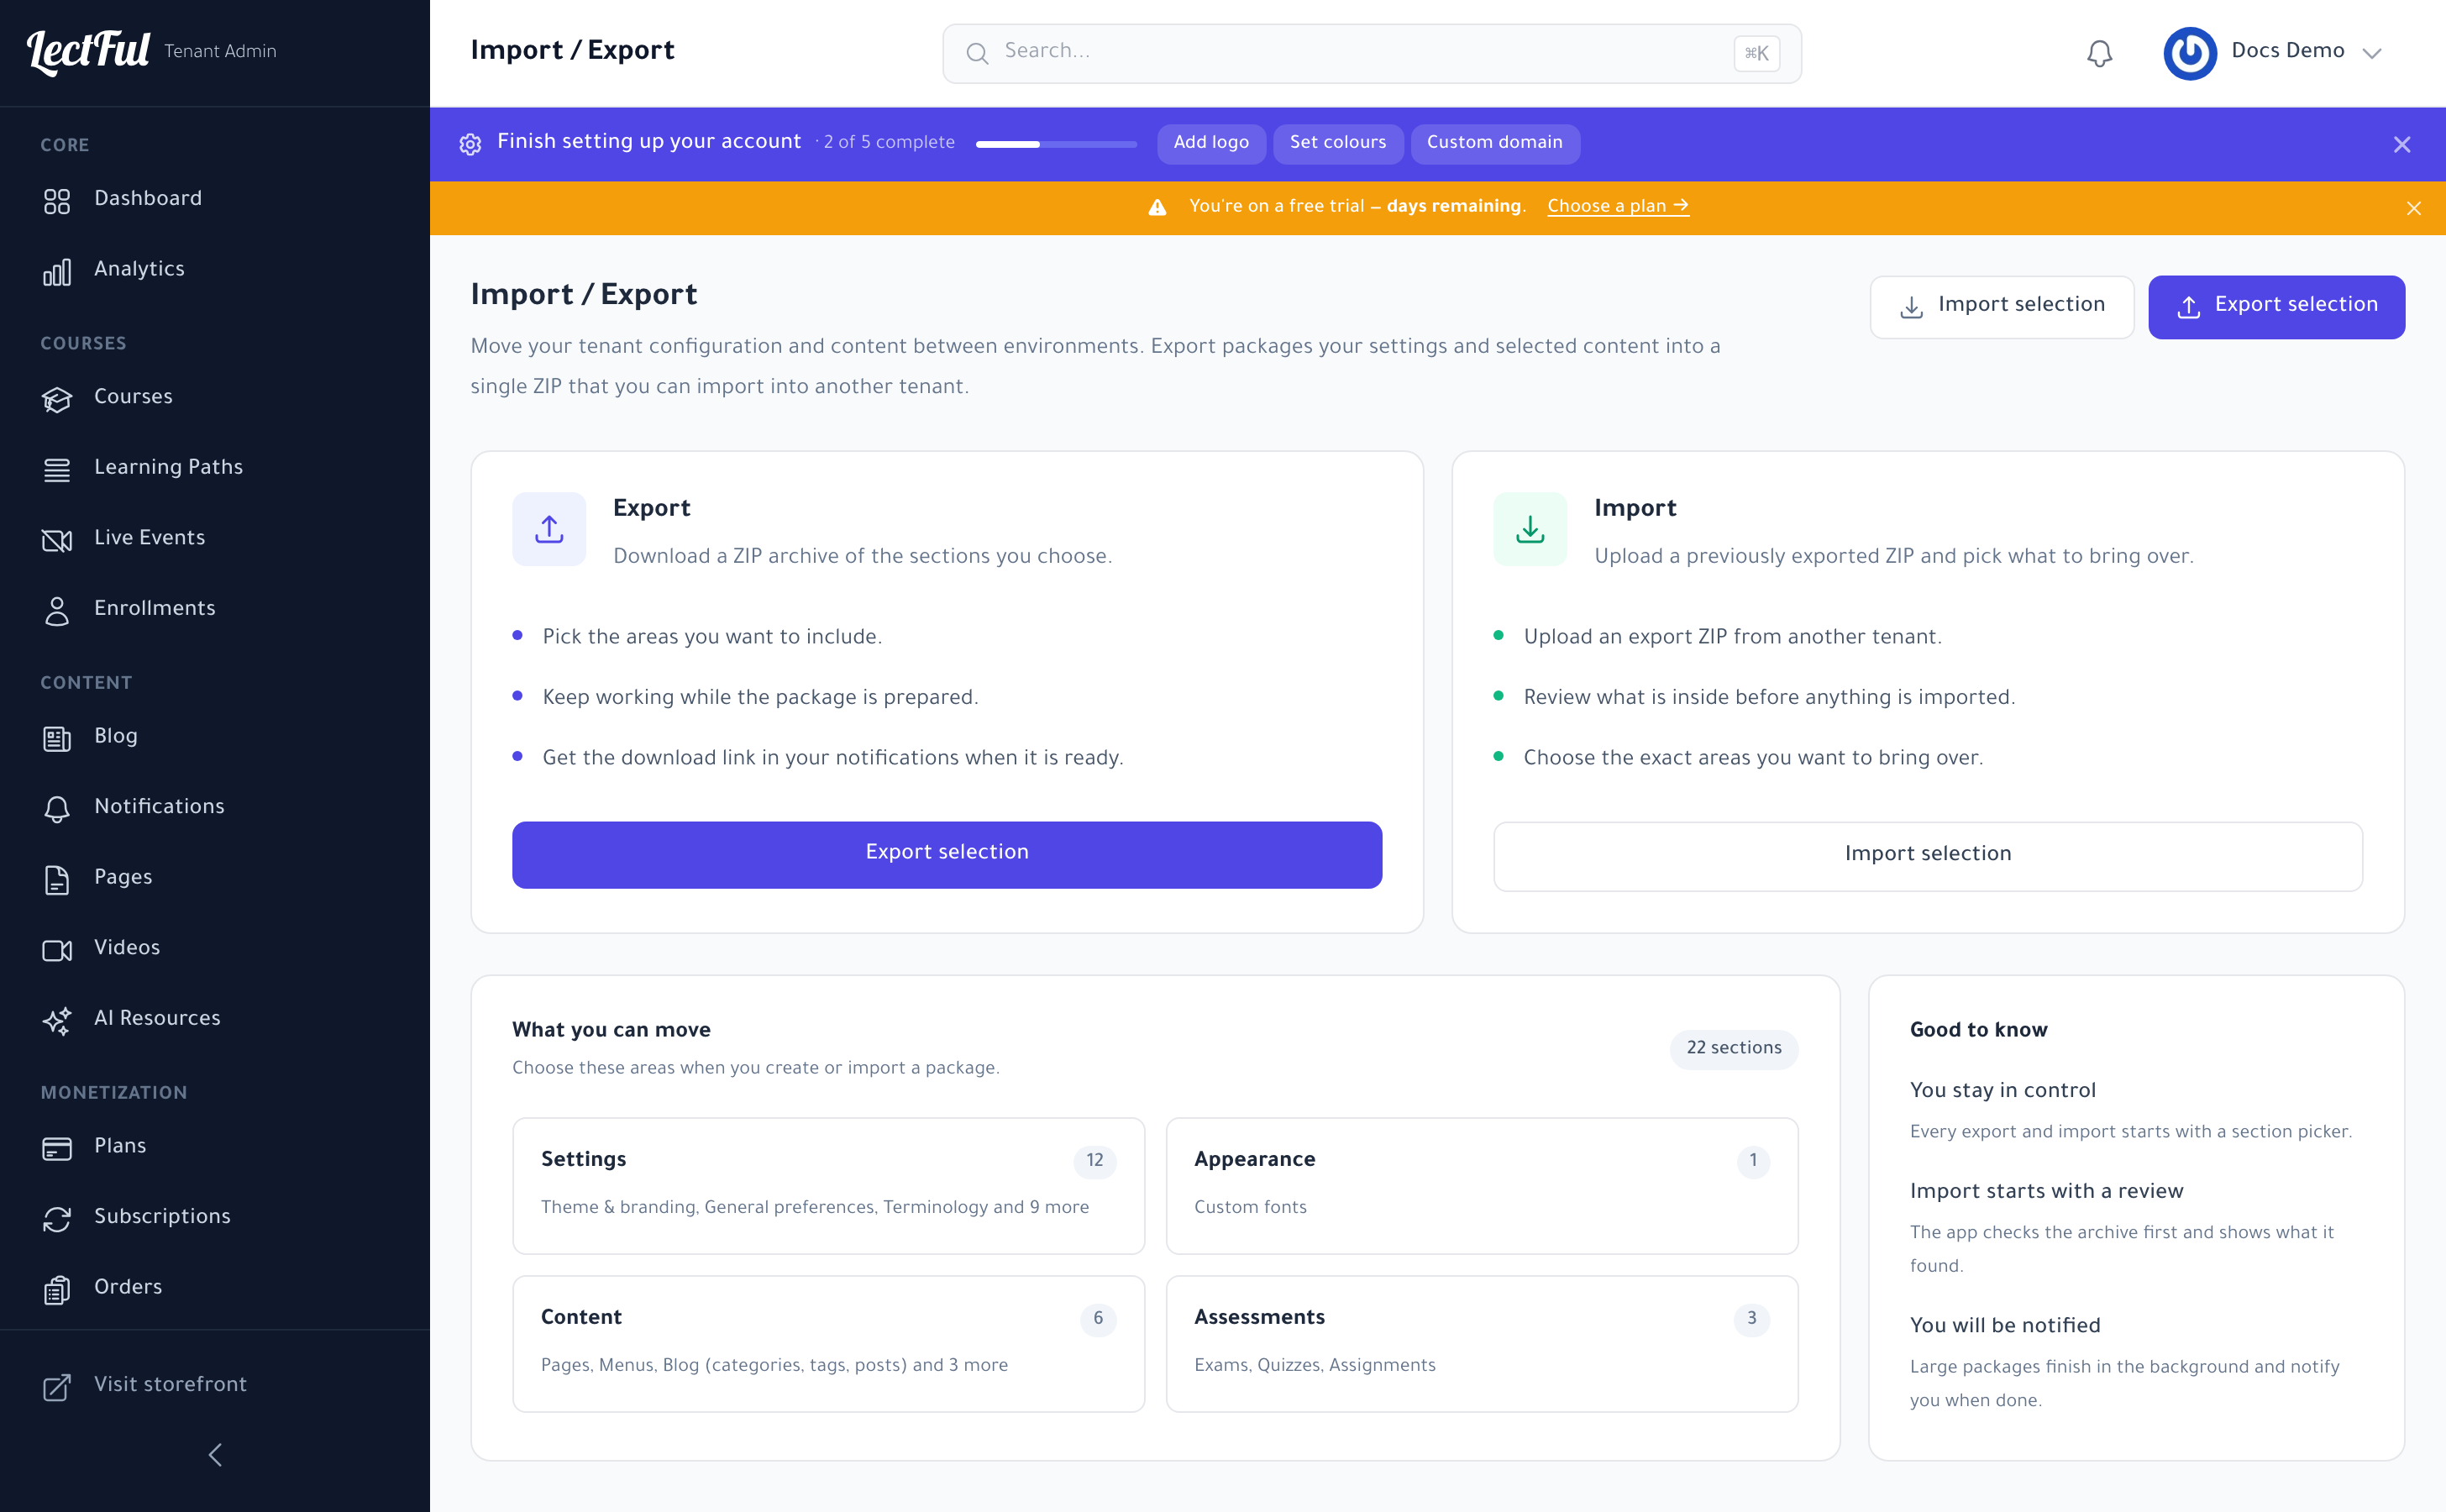Image resolution: width=2446 pixels, height=1512 pixels.
Task: Dismiss the account setup banner
Action: pyautogui.click(x=2402, y=144)
